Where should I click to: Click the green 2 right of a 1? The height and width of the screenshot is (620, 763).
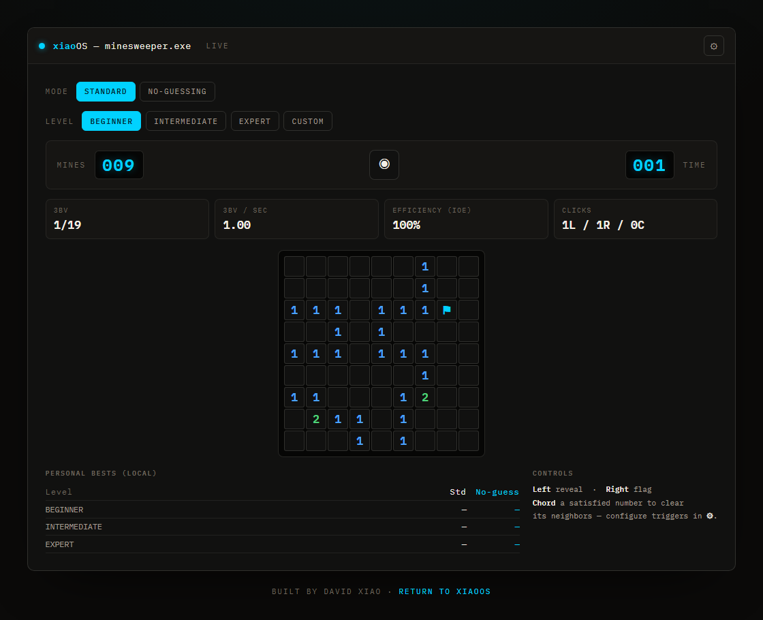[x=425, y=397]
